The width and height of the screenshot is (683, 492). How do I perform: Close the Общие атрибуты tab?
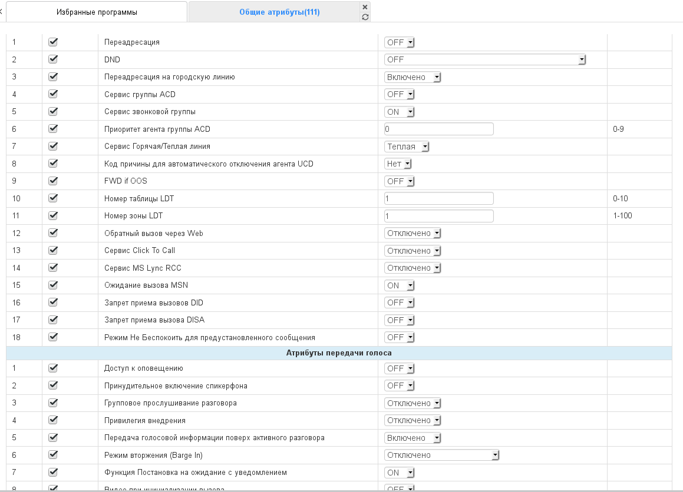pyautogui.click(x=365, y=6)
